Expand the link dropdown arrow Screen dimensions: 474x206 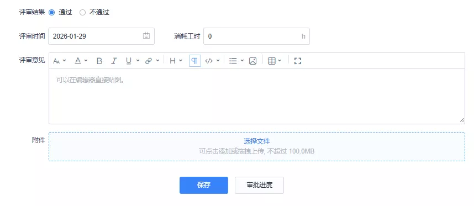(157, 61)
